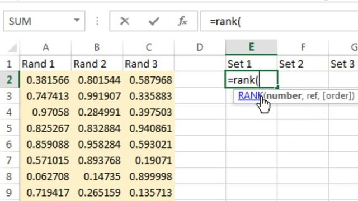Select cell with value 0.587968

click(x=148, y=80)
